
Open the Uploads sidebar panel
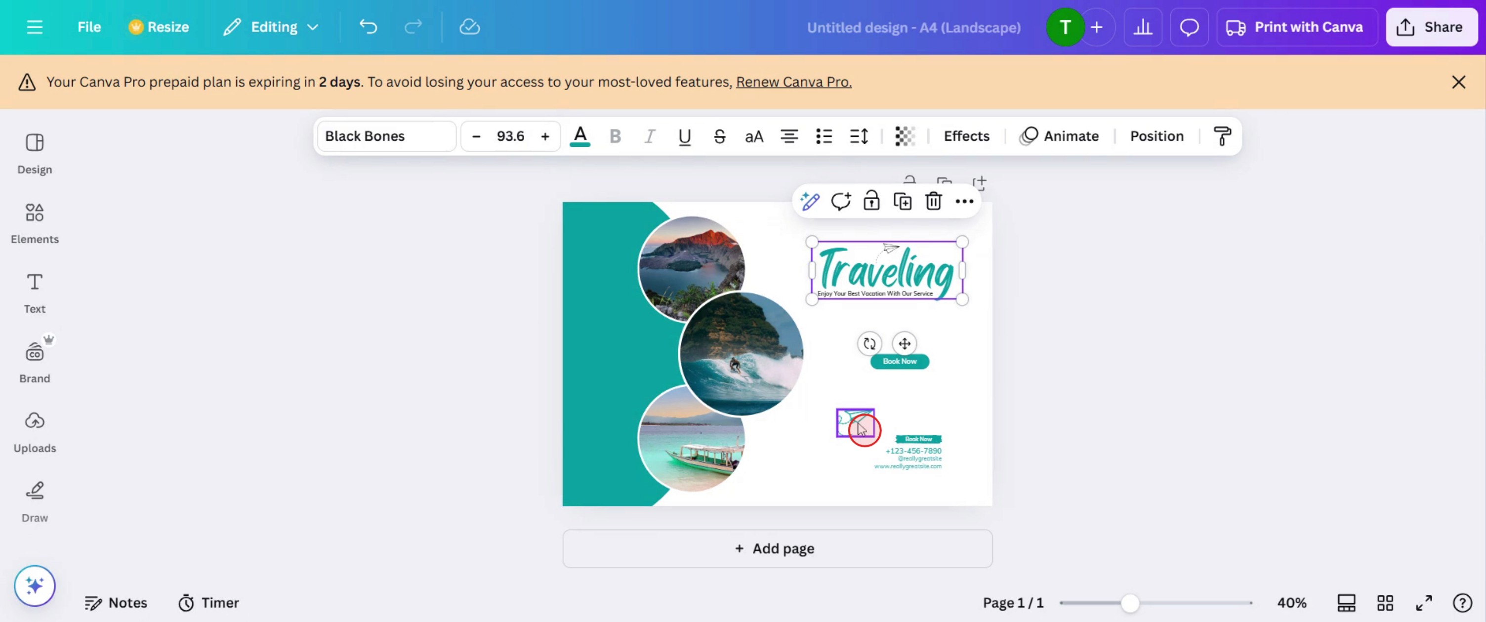pyautogui.click(x=35, y=432)
